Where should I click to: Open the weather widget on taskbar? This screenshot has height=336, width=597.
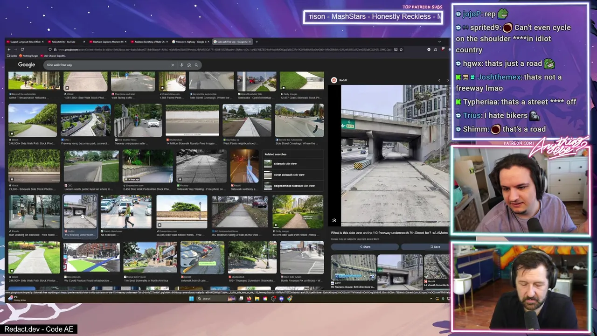coord(16,299)
